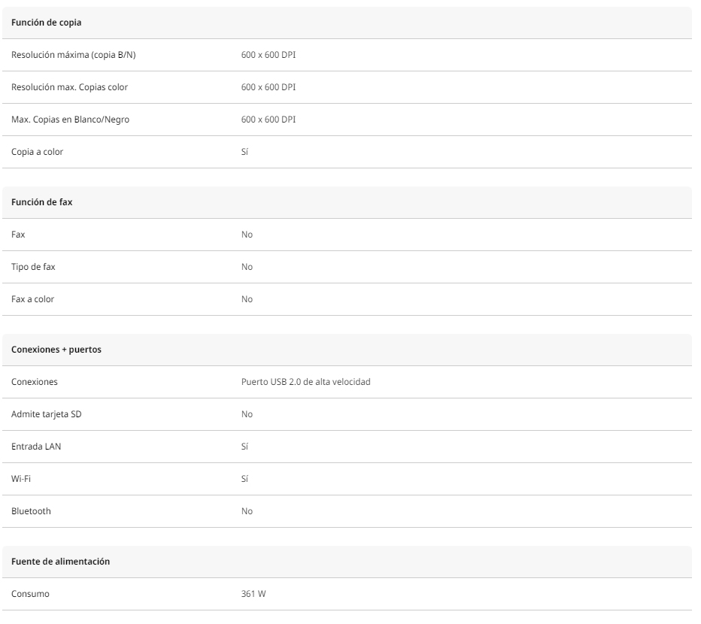Viewport: 701px width, 624px height.
Task: Select the 'Resolución max. Copias color' row label
Action: [x=69, y=87]
